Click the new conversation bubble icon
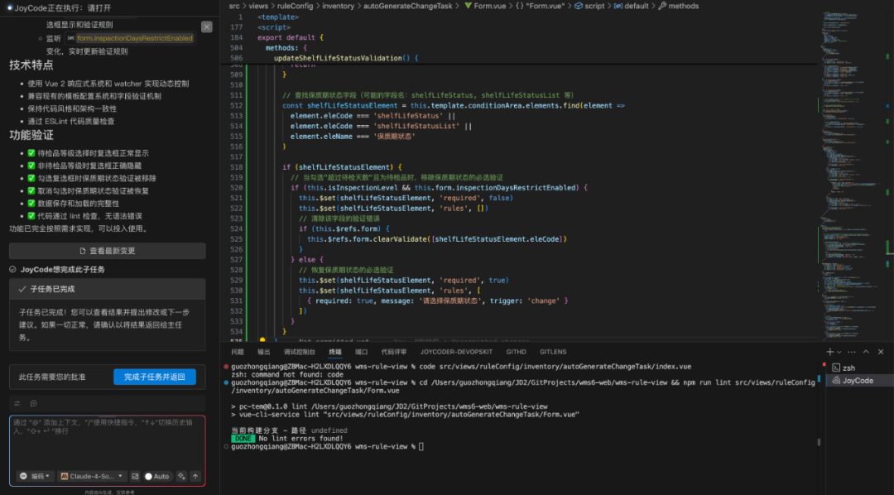 click(34, 403)
